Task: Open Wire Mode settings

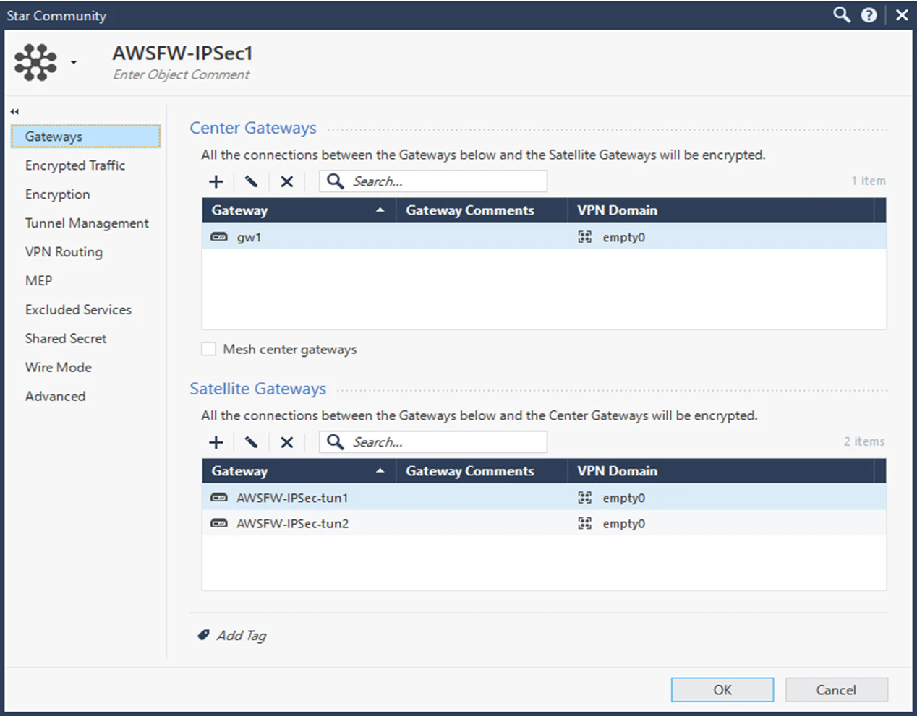Action: [59, 367]
